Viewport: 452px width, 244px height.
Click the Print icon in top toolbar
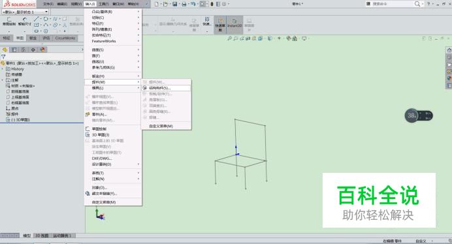(184, 4)
